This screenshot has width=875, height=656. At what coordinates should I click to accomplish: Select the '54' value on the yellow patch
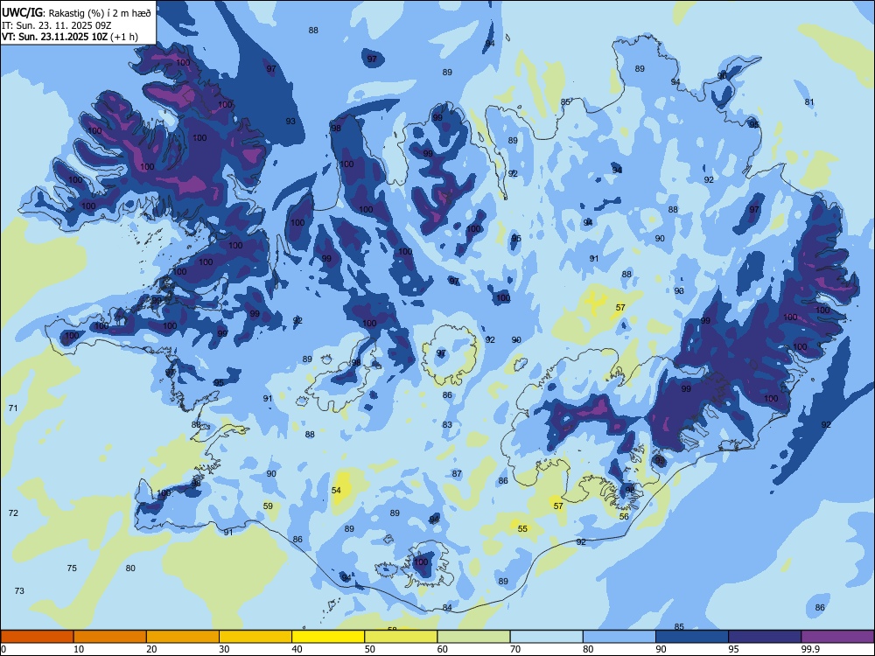click(x=336, y=491)
